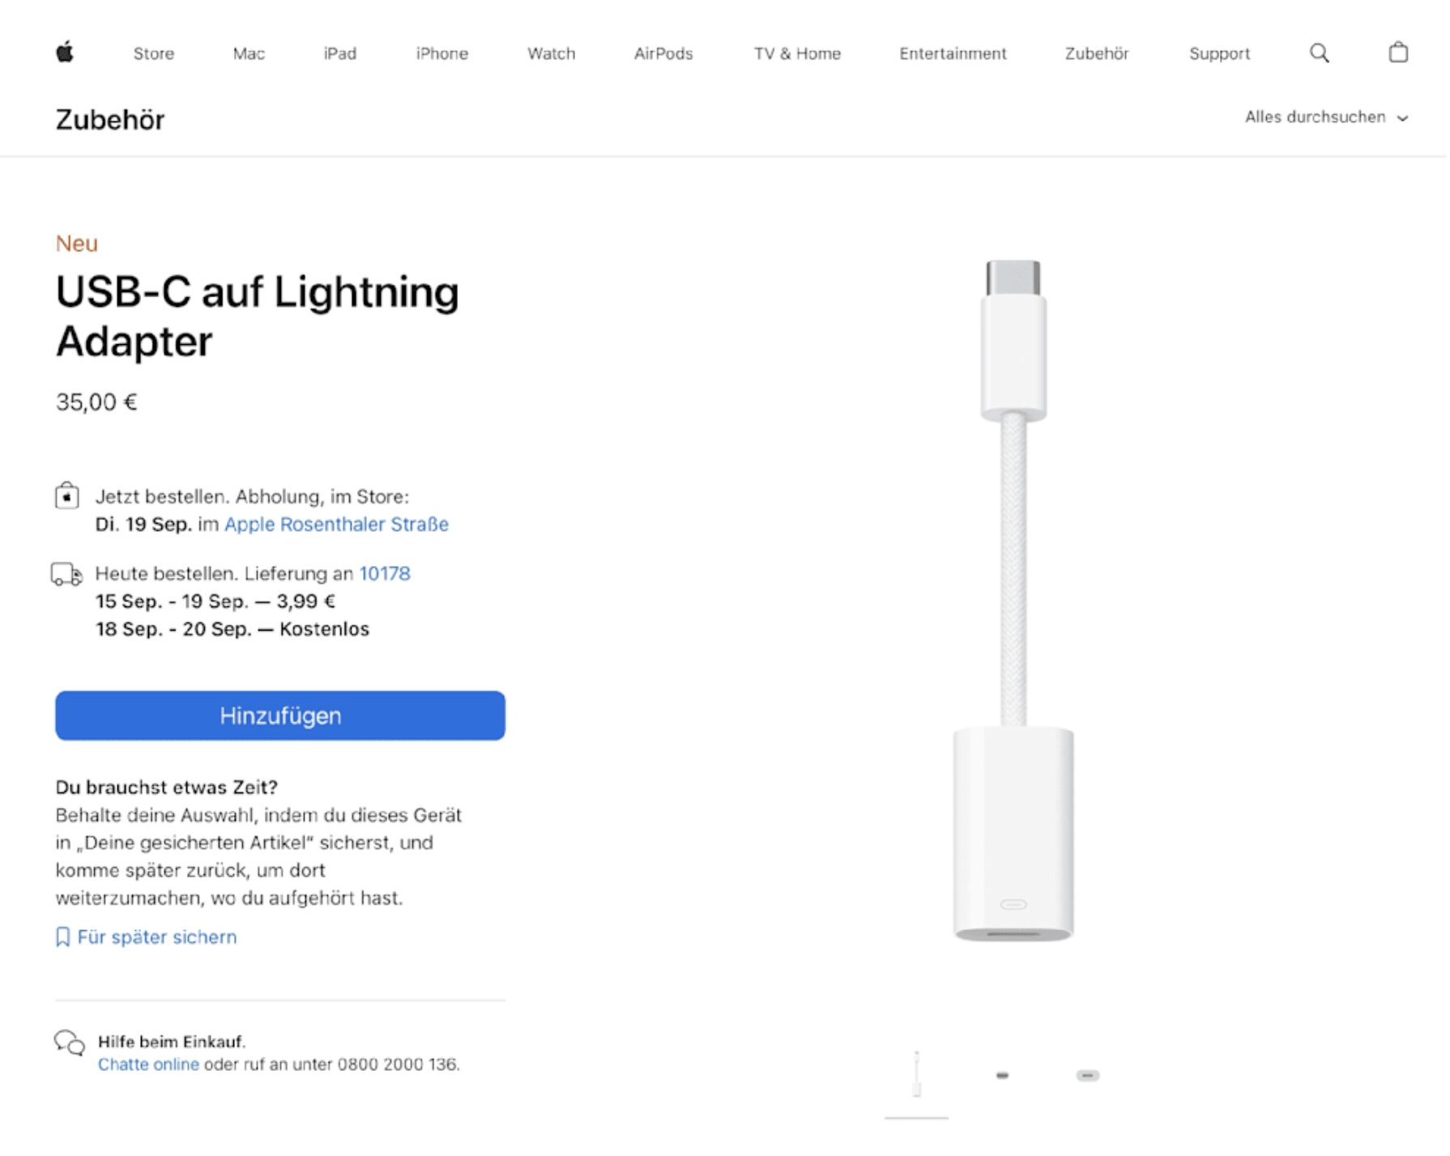Open the iPhone menu item
The width and height of the screenshot is (1450, 1156).
[x=441, y=53]
